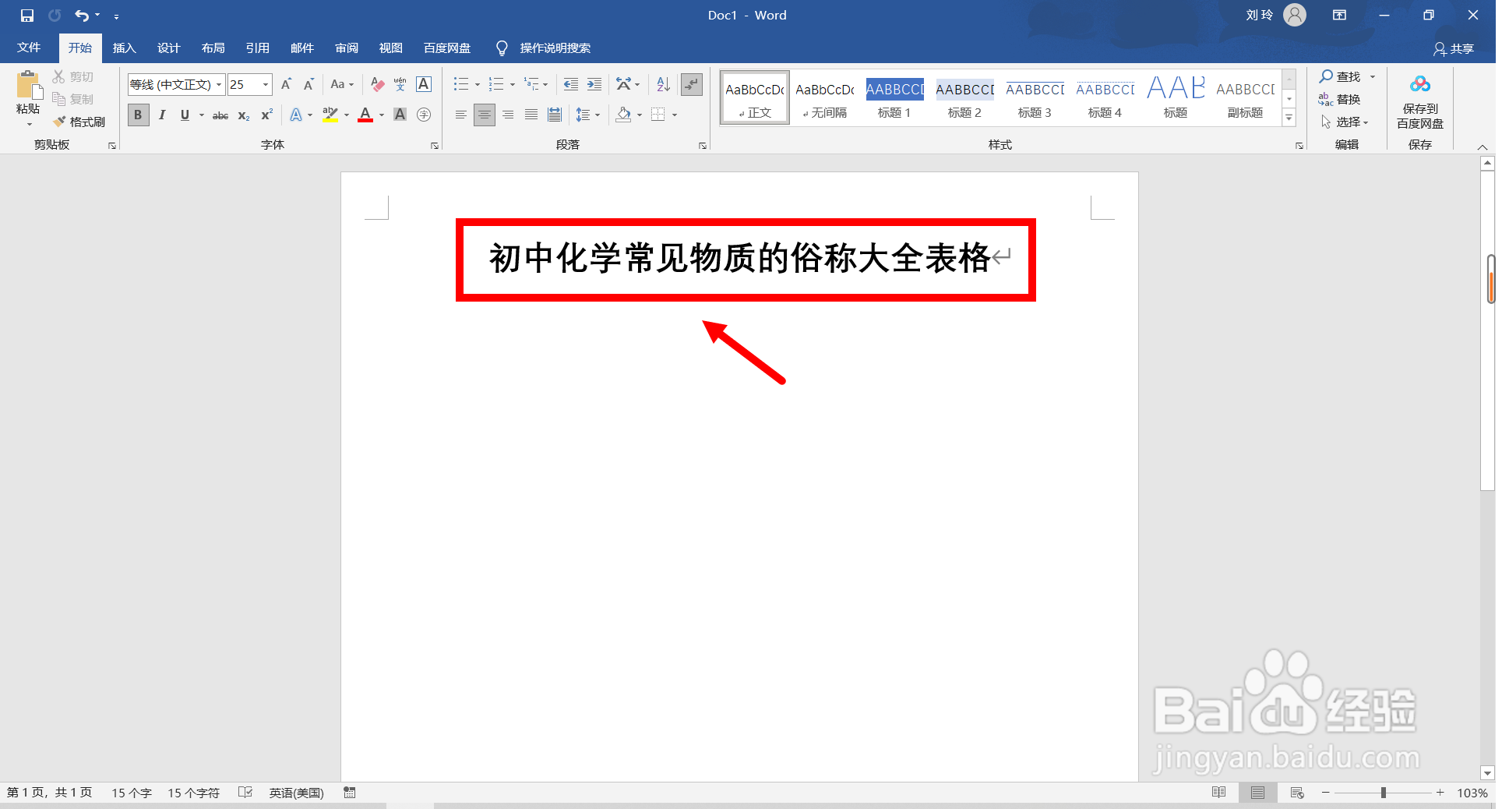The height and width of the screenshot is (809, 1502).
Task: Apply the 标题 1 style
Action: (x=894, y=97)
